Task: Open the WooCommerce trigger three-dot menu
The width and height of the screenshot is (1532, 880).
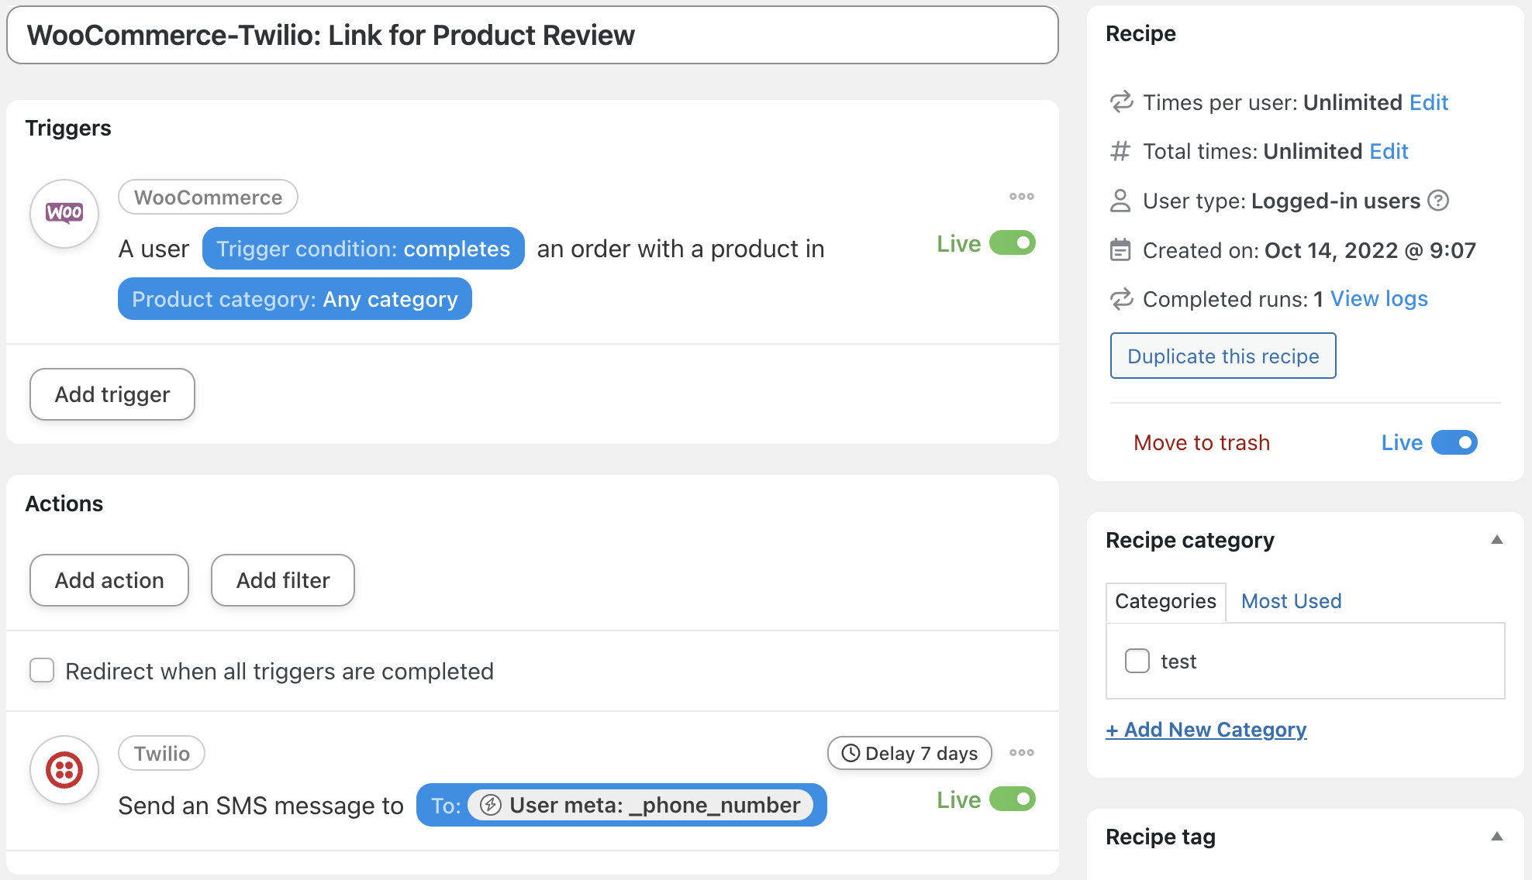Action: (1021, 197)
